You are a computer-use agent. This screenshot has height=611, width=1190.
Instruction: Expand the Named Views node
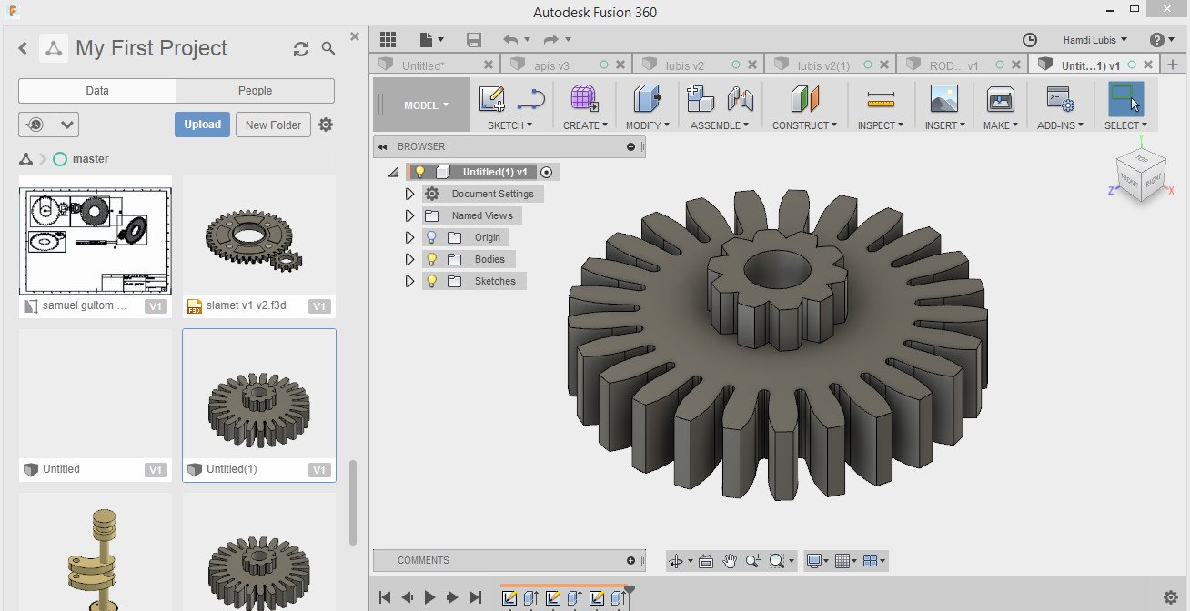point(410,215)
